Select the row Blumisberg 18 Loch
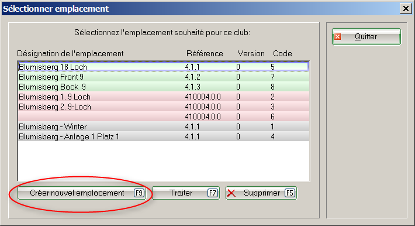This screenshot has width=415, height=226. pos(164,67)
